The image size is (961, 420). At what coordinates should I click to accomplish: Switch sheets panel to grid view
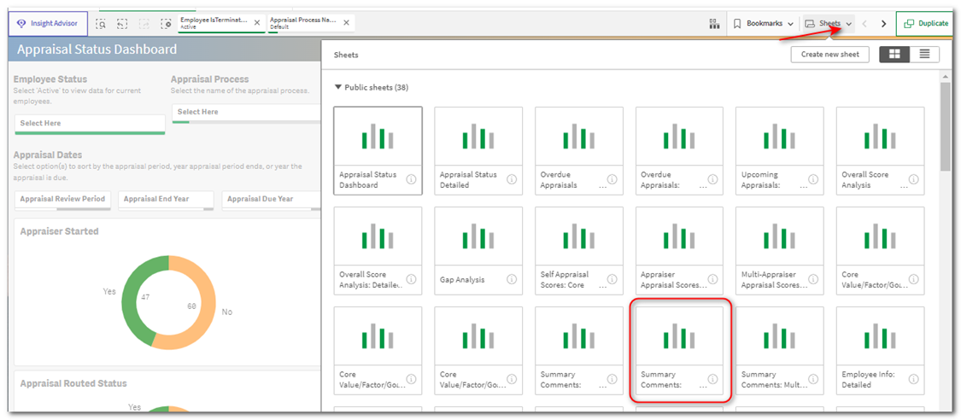click(x=894, y=55)
